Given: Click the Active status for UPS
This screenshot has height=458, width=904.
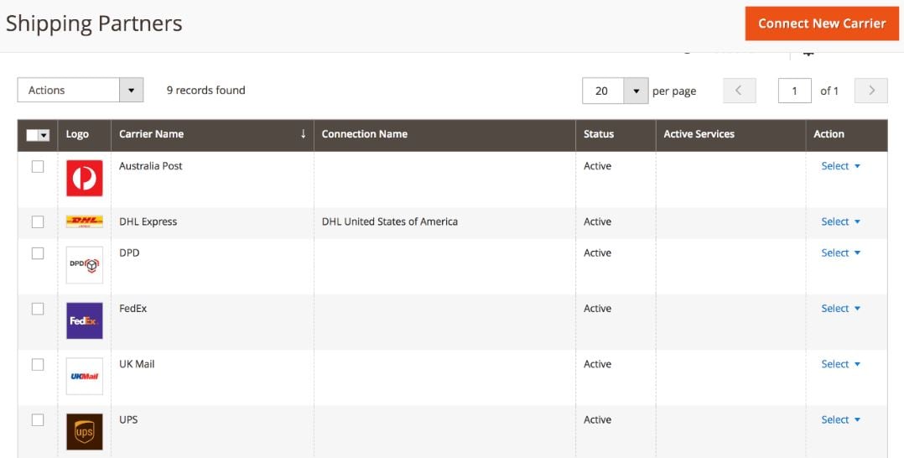Looking at the screenshot, I should (x=597, y=420).
